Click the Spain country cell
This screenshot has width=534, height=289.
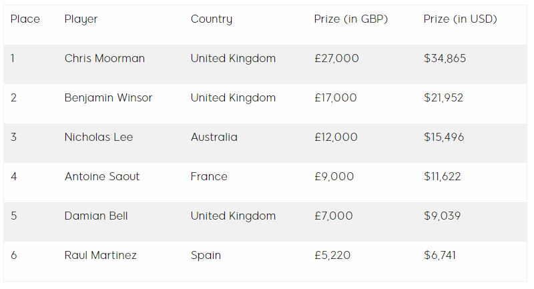click(x=206, y=256)
